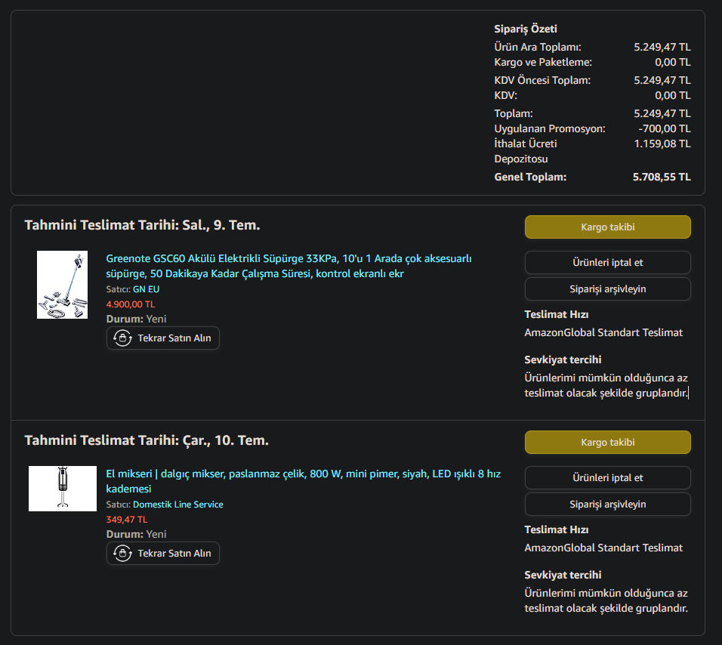Image resolution: width=722 pixels, height=645 pixels.
Task: Click the rebuy cart icon for the Greenote vacuum
Action: click(x=122, y=338)
